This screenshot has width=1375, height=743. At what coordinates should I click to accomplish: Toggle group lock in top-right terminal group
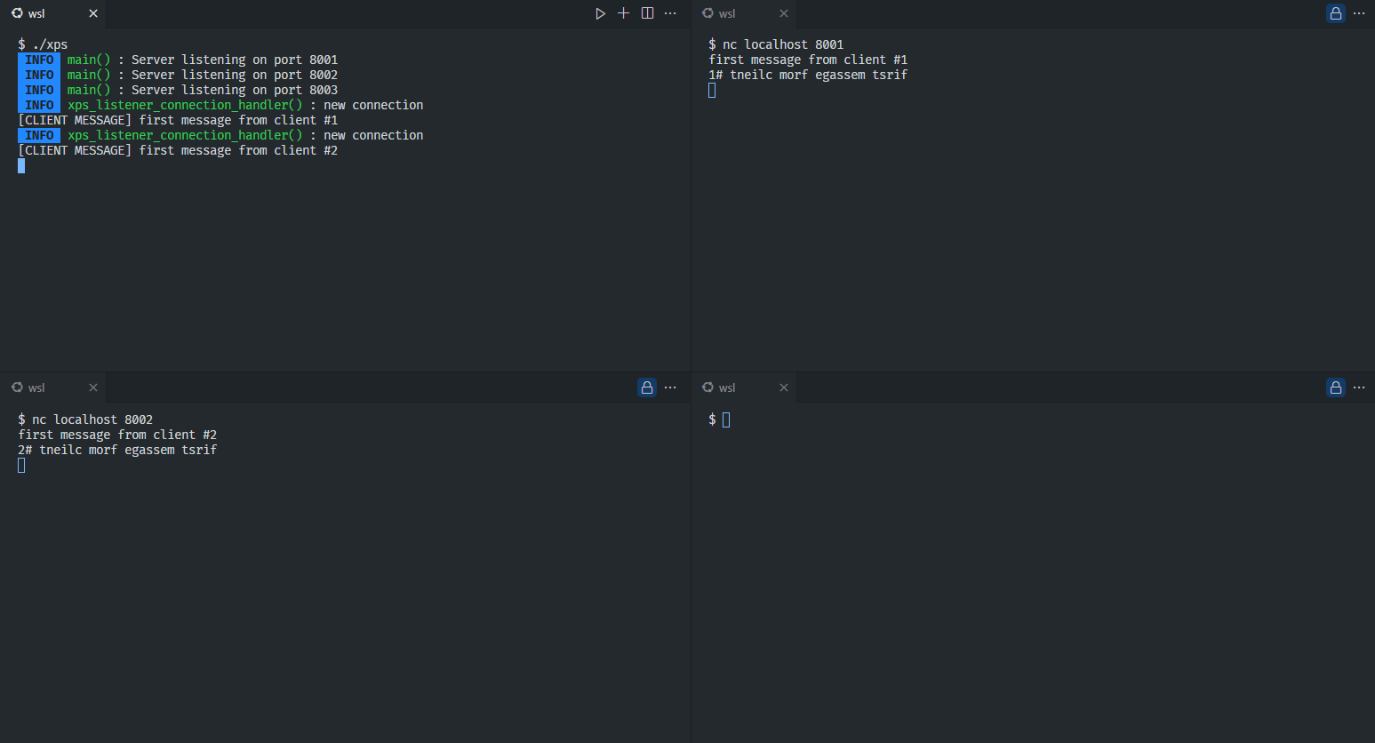(x=1336, y=13)
